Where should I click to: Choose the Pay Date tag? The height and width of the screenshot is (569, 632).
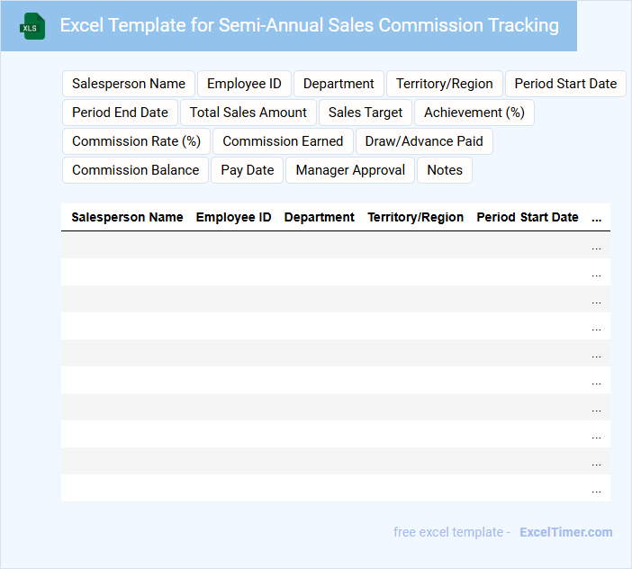[248, 170]
